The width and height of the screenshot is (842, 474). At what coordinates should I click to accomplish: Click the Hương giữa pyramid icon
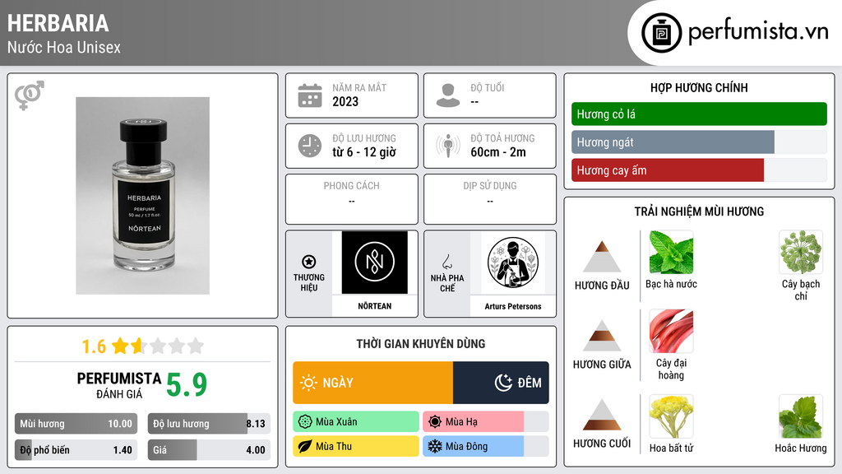point(602,336)
